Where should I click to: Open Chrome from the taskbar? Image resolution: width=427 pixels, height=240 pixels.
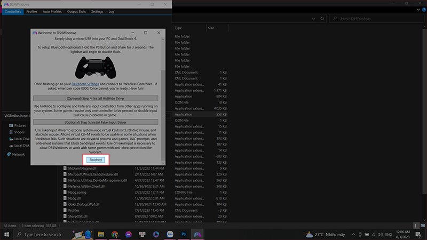(x=115, y=234)
